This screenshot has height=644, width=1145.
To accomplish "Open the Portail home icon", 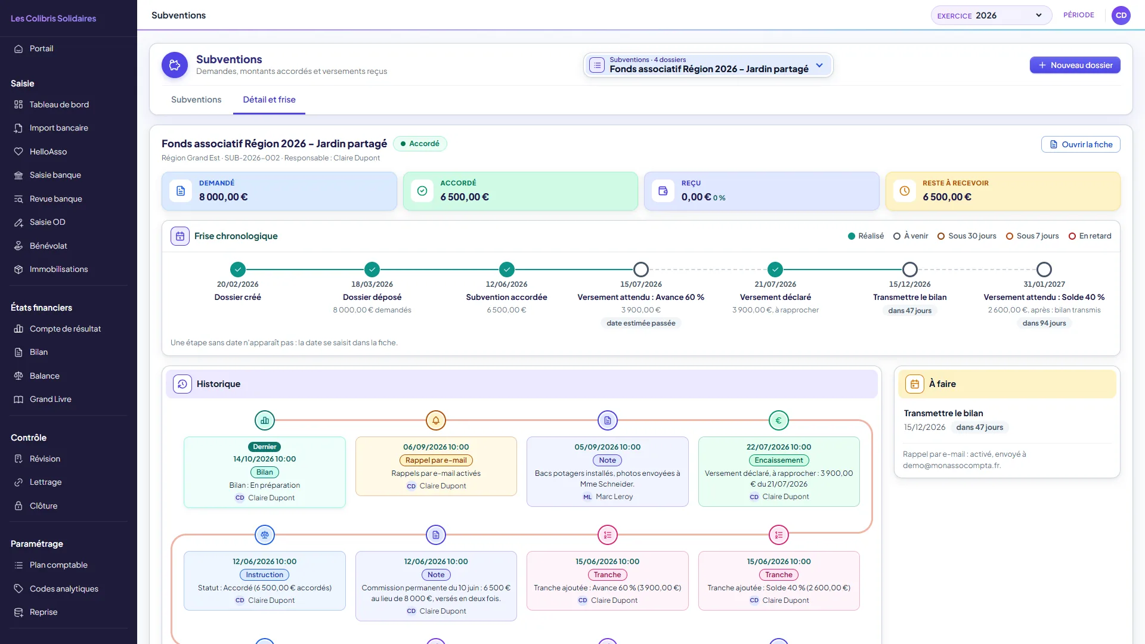I will [x=18, y=49].
